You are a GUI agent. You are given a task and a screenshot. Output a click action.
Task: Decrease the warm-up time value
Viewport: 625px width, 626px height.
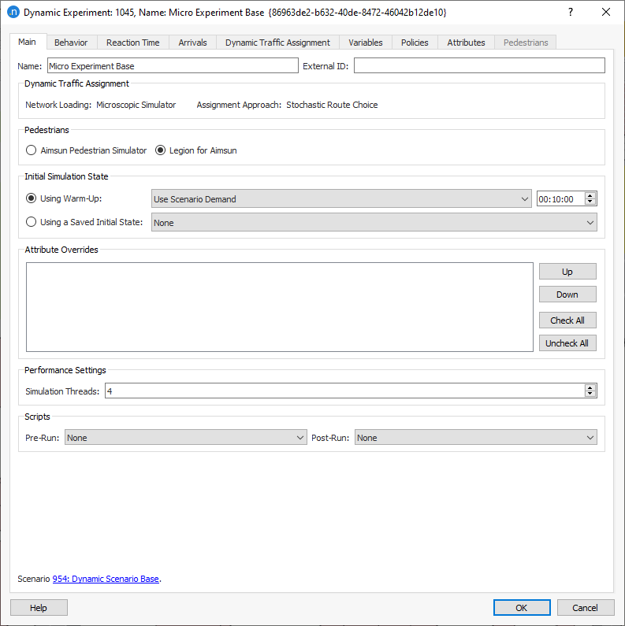tap(590, 202)
